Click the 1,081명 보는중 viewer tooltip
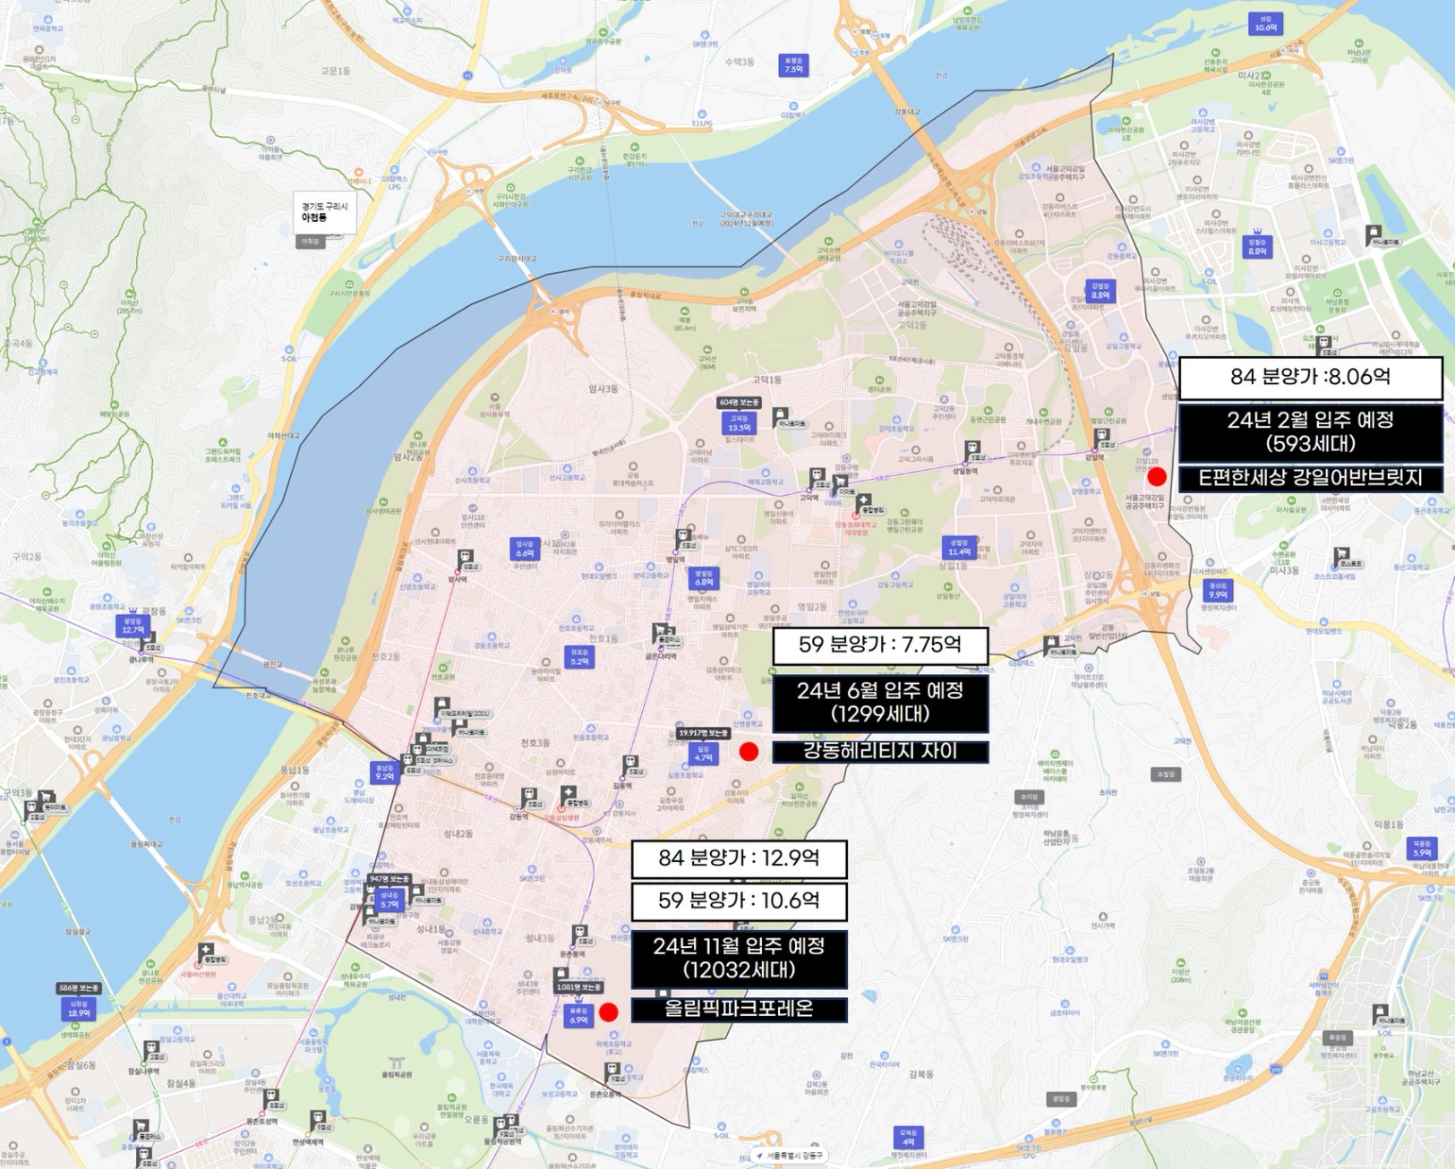The height and width of the screenshot is (1169, 1455). (x=578, y=987)
